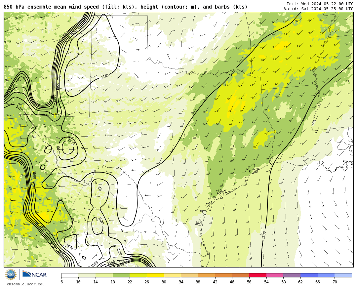Click the blue 62–66 kts colorbar segment
The height and width of the screenshot is (288, 357).
309,275
